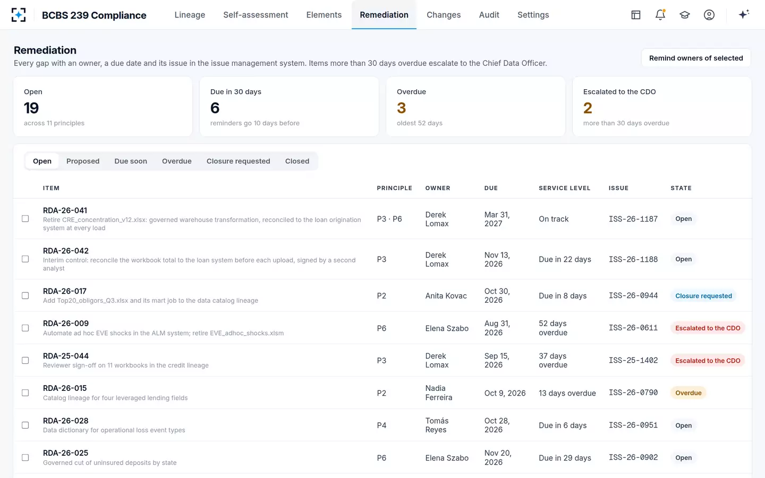Filter list by Proposed
This screenshot has height=478, width=765.
[x=83, y=161]
